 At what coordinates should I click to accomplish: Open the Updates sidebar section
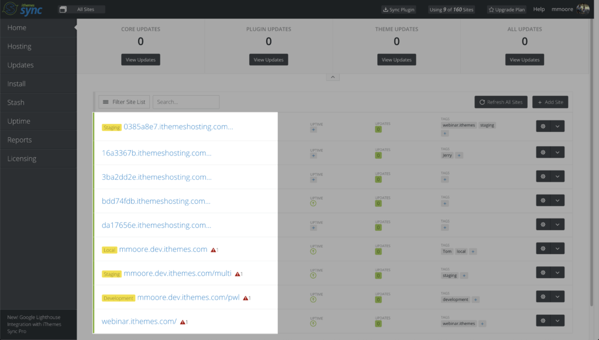38,65
